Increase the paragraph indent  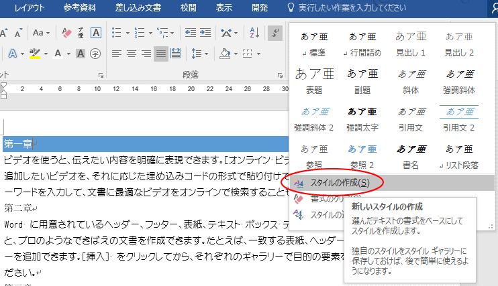[x=205, y=33]
